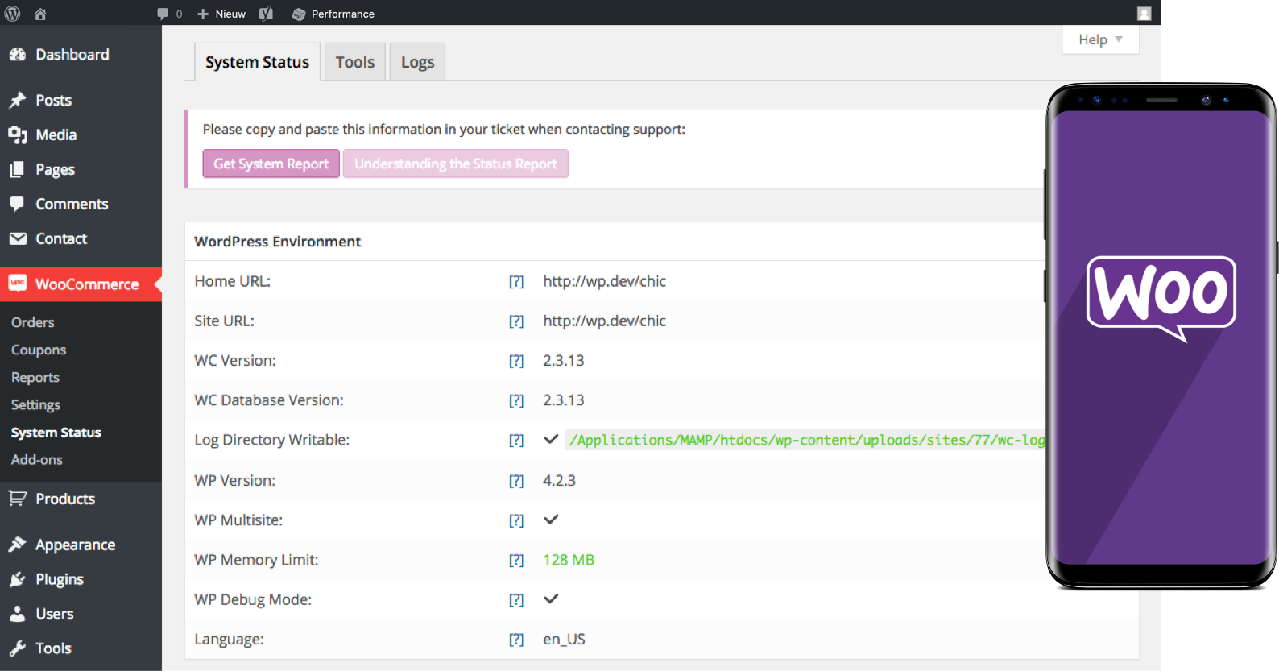1279x671 pixels.
Task: Click the WordPress logo in admin bar
Action: (x=13, y=14)
